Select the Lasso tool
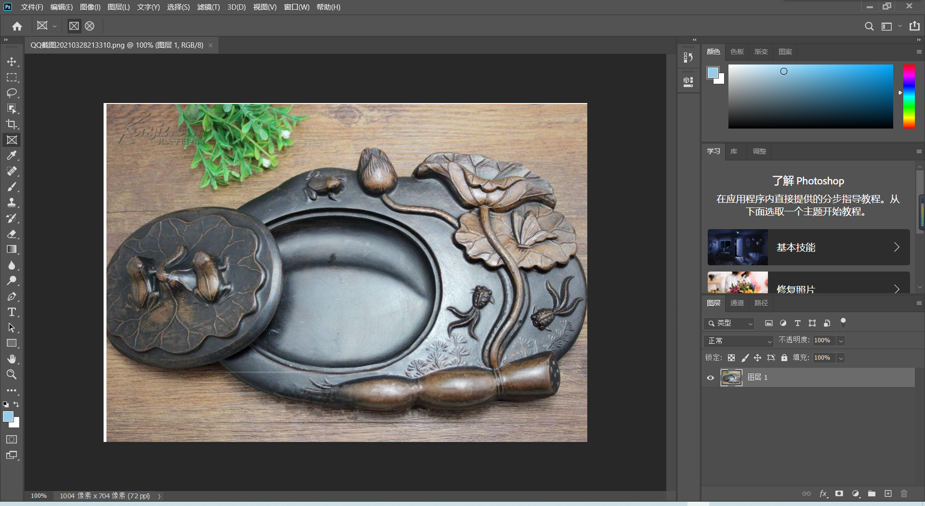The height and width of the screenshot is (506, 925). [x=12, y=93]
